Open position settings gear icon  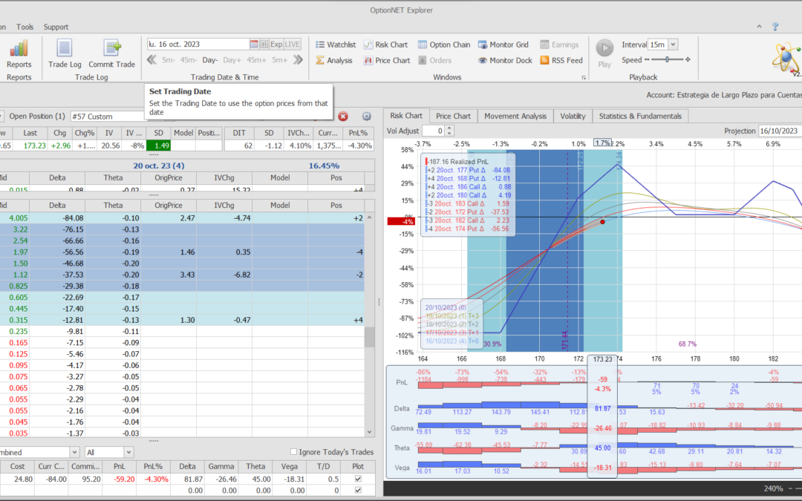pyautogui.click(x=366, y=117)
